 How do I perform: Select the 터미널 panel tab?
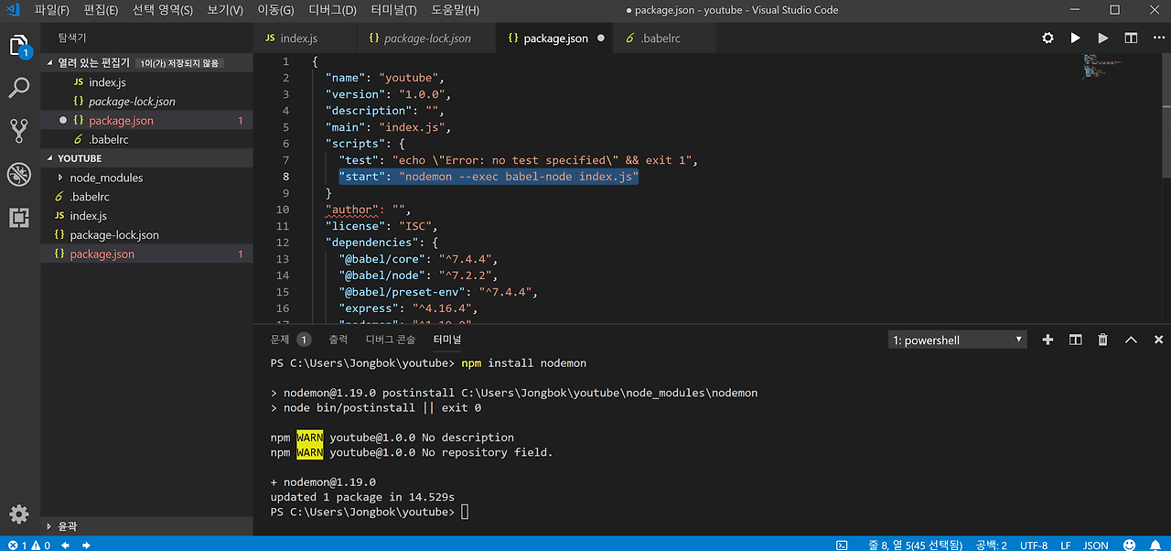point(447,340)
